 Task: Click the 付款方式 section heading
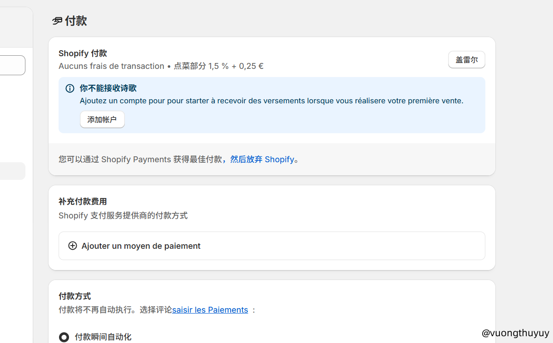[74, 296]
